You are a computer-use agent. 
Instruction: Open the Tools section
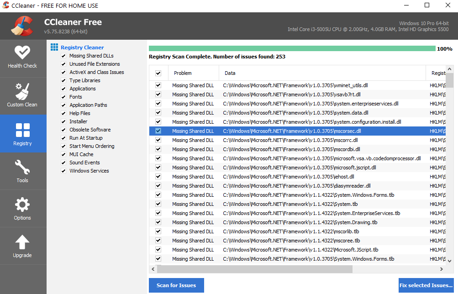(x=22, y=171)
